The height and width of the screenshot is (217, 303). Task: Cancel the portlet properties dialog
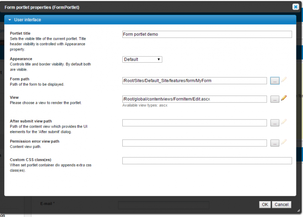[281, 204]
